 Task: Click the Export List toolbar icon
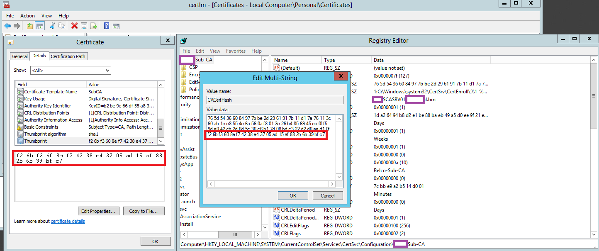pos(94,26)
